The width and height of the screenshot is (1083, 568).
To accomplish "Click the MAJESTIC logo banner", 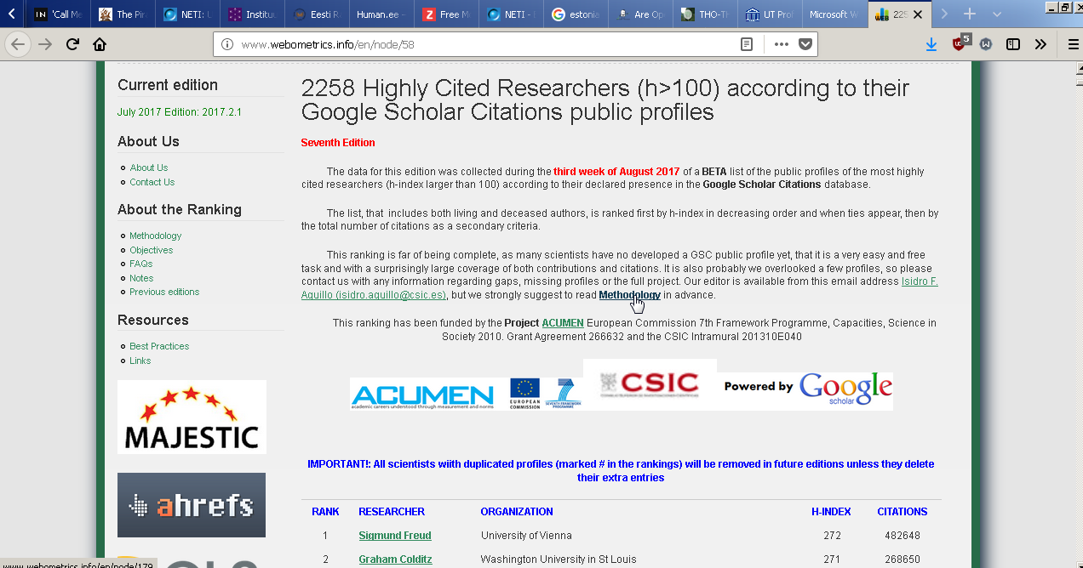I will (x=192, y=417).
